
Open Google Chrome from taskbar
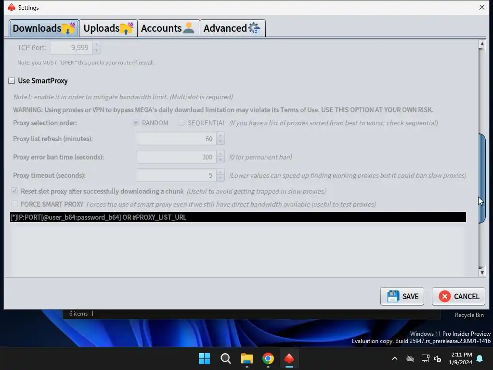(268, 358)
